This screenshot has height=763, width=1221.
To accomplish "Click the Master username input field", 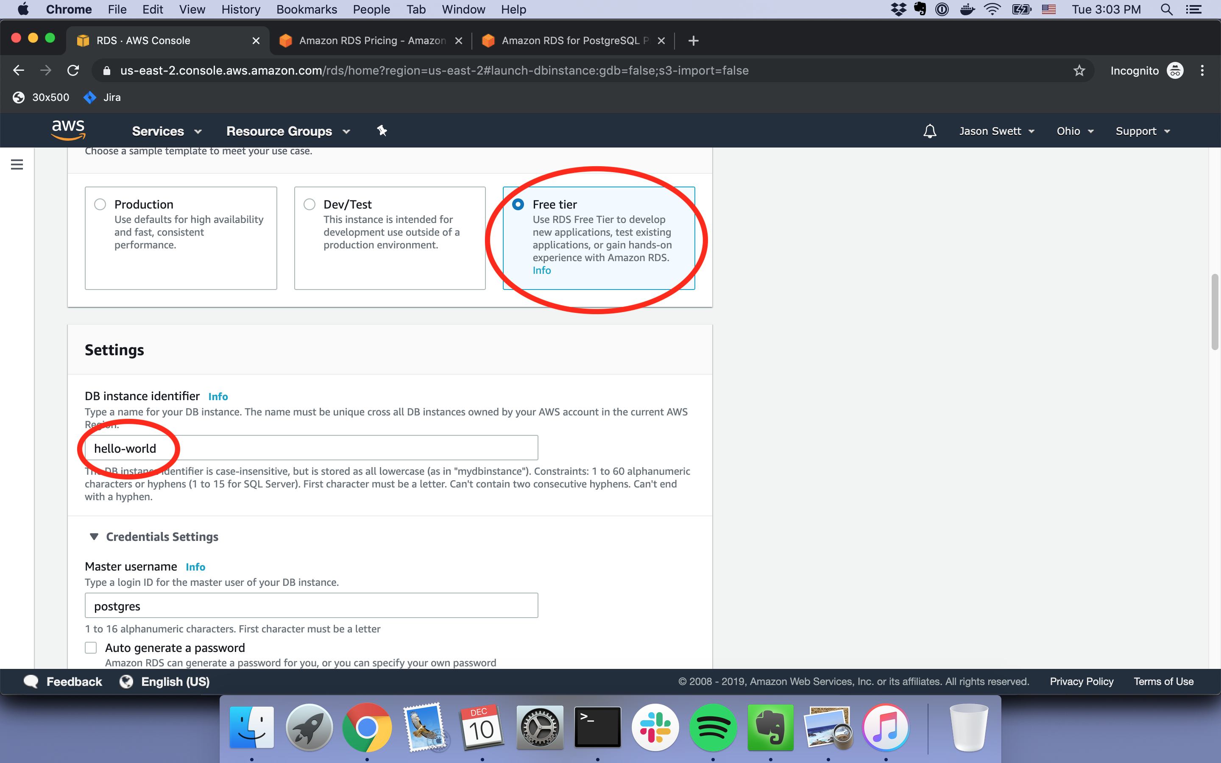I will tap(311, 606).
